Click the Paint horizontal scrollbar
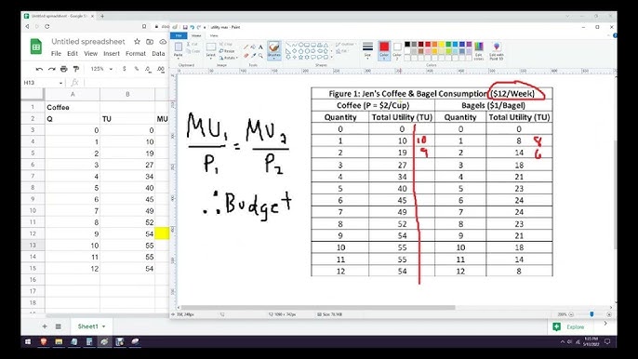The image size is (638, 359). click(x=318, y=308)
